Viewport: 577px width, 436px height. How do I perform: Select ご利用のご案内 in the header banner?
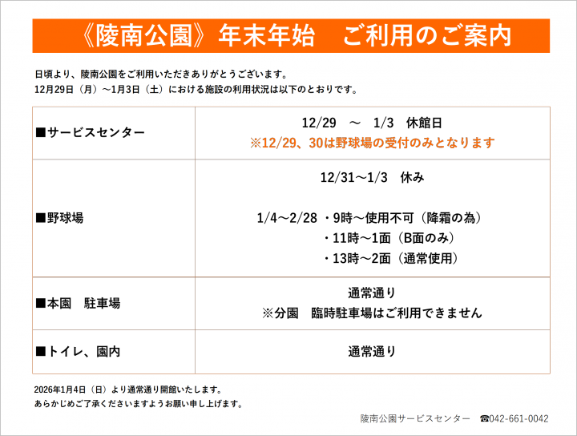[x=426, y=36]
